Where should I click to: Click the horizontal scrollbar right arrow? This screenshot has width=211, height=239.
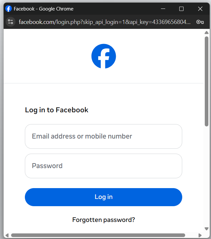tap(200, 235)
